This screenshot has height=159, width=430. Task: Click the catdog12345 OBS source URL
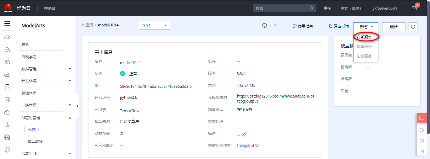[x=276, y=98]
